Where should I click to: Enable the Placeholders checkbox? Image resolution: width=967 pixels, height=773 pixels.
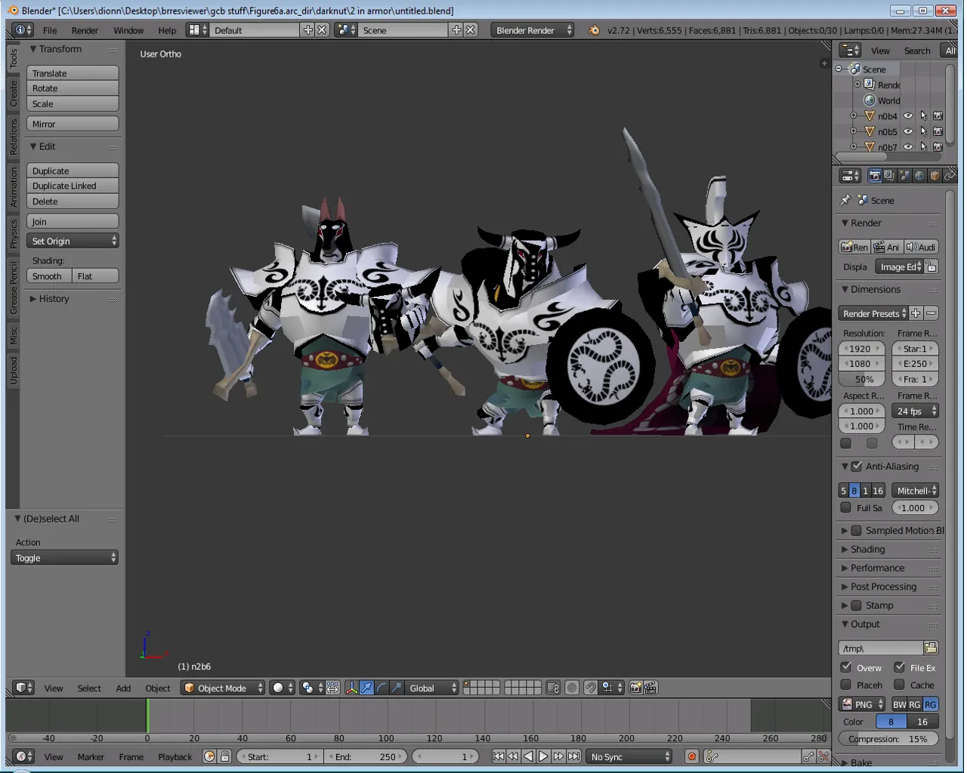pos(846,685)
